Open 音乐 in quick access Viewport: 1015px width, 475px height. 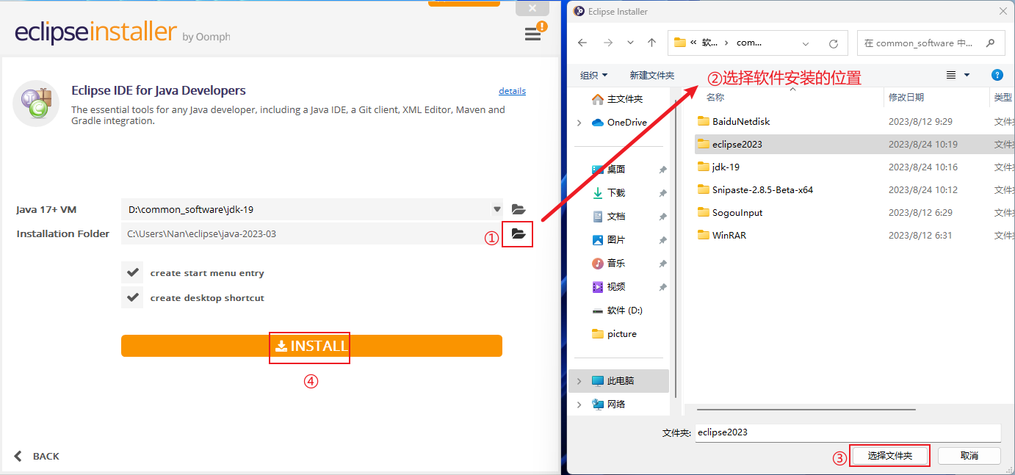click(615, 263)
